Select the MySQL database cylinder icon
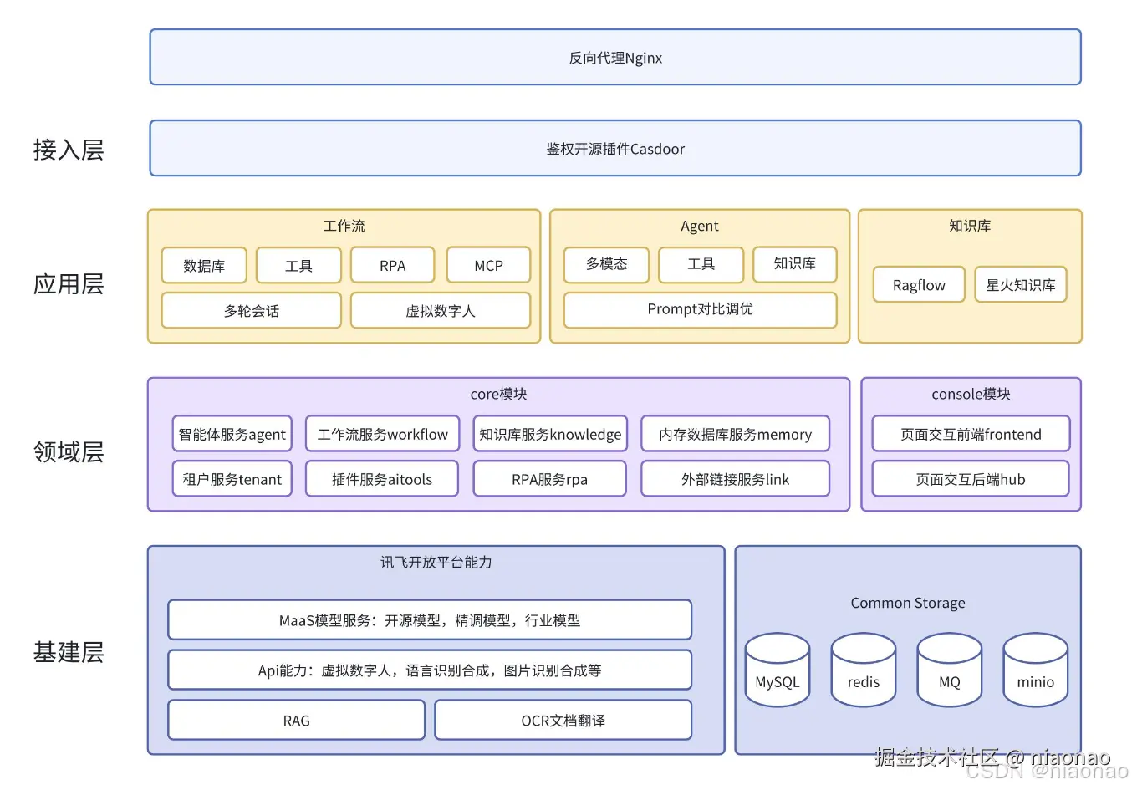Image resolution: width=1132 pixels, height=790 pixels. pos(777,670)
